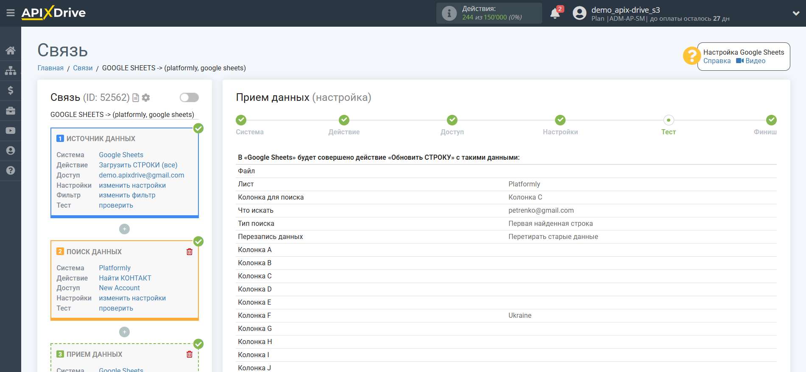This screenshot has height=372, width=806.
Task: Add step after source block plus button
Action: pyautogui.click(x=124, y=229)
